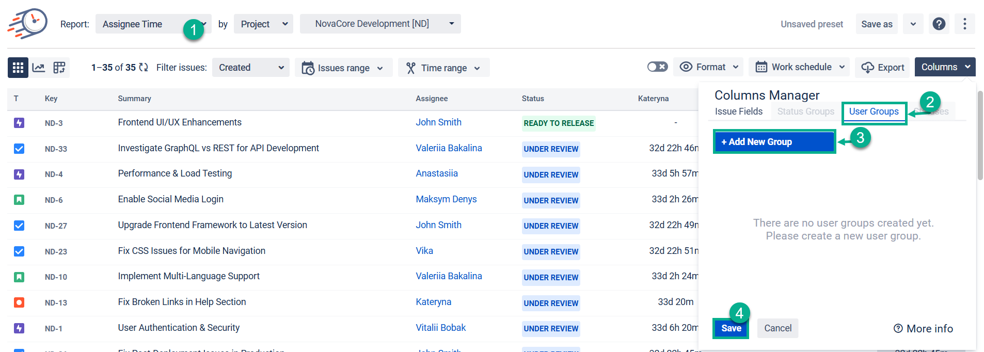The height and width of the screenshot is (352, 984).
Task: Expand the Project category dropdown
Action: pyautogui.click(x=263, y=24)
